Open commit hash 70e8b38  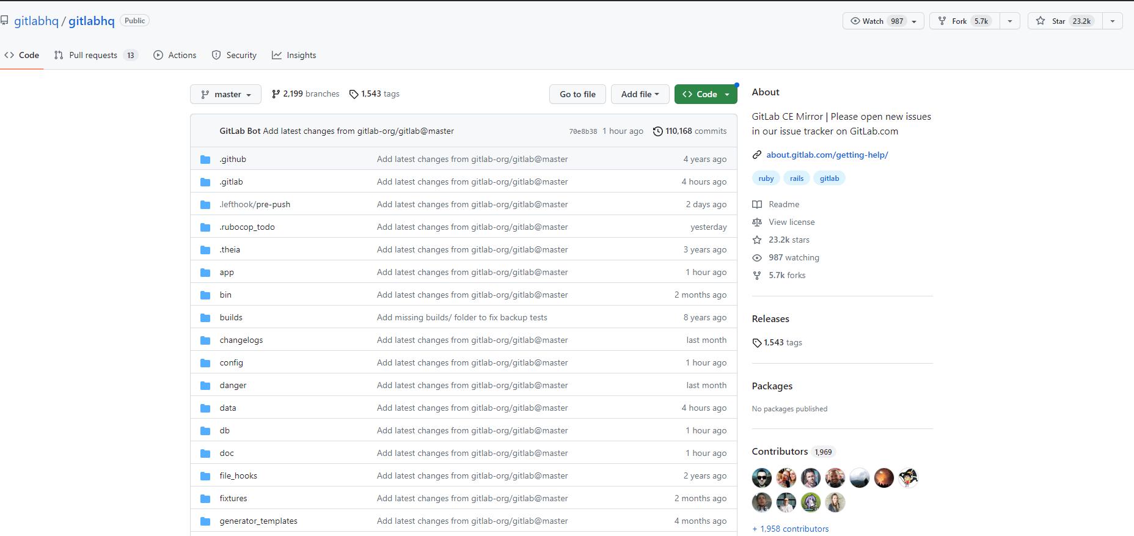point(583,131)
